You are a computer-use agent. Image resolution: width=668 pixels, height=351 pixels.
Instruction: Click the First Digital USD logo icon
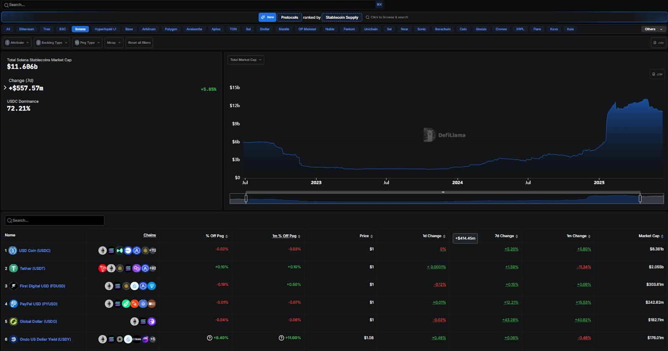click(x=14, y=286)
